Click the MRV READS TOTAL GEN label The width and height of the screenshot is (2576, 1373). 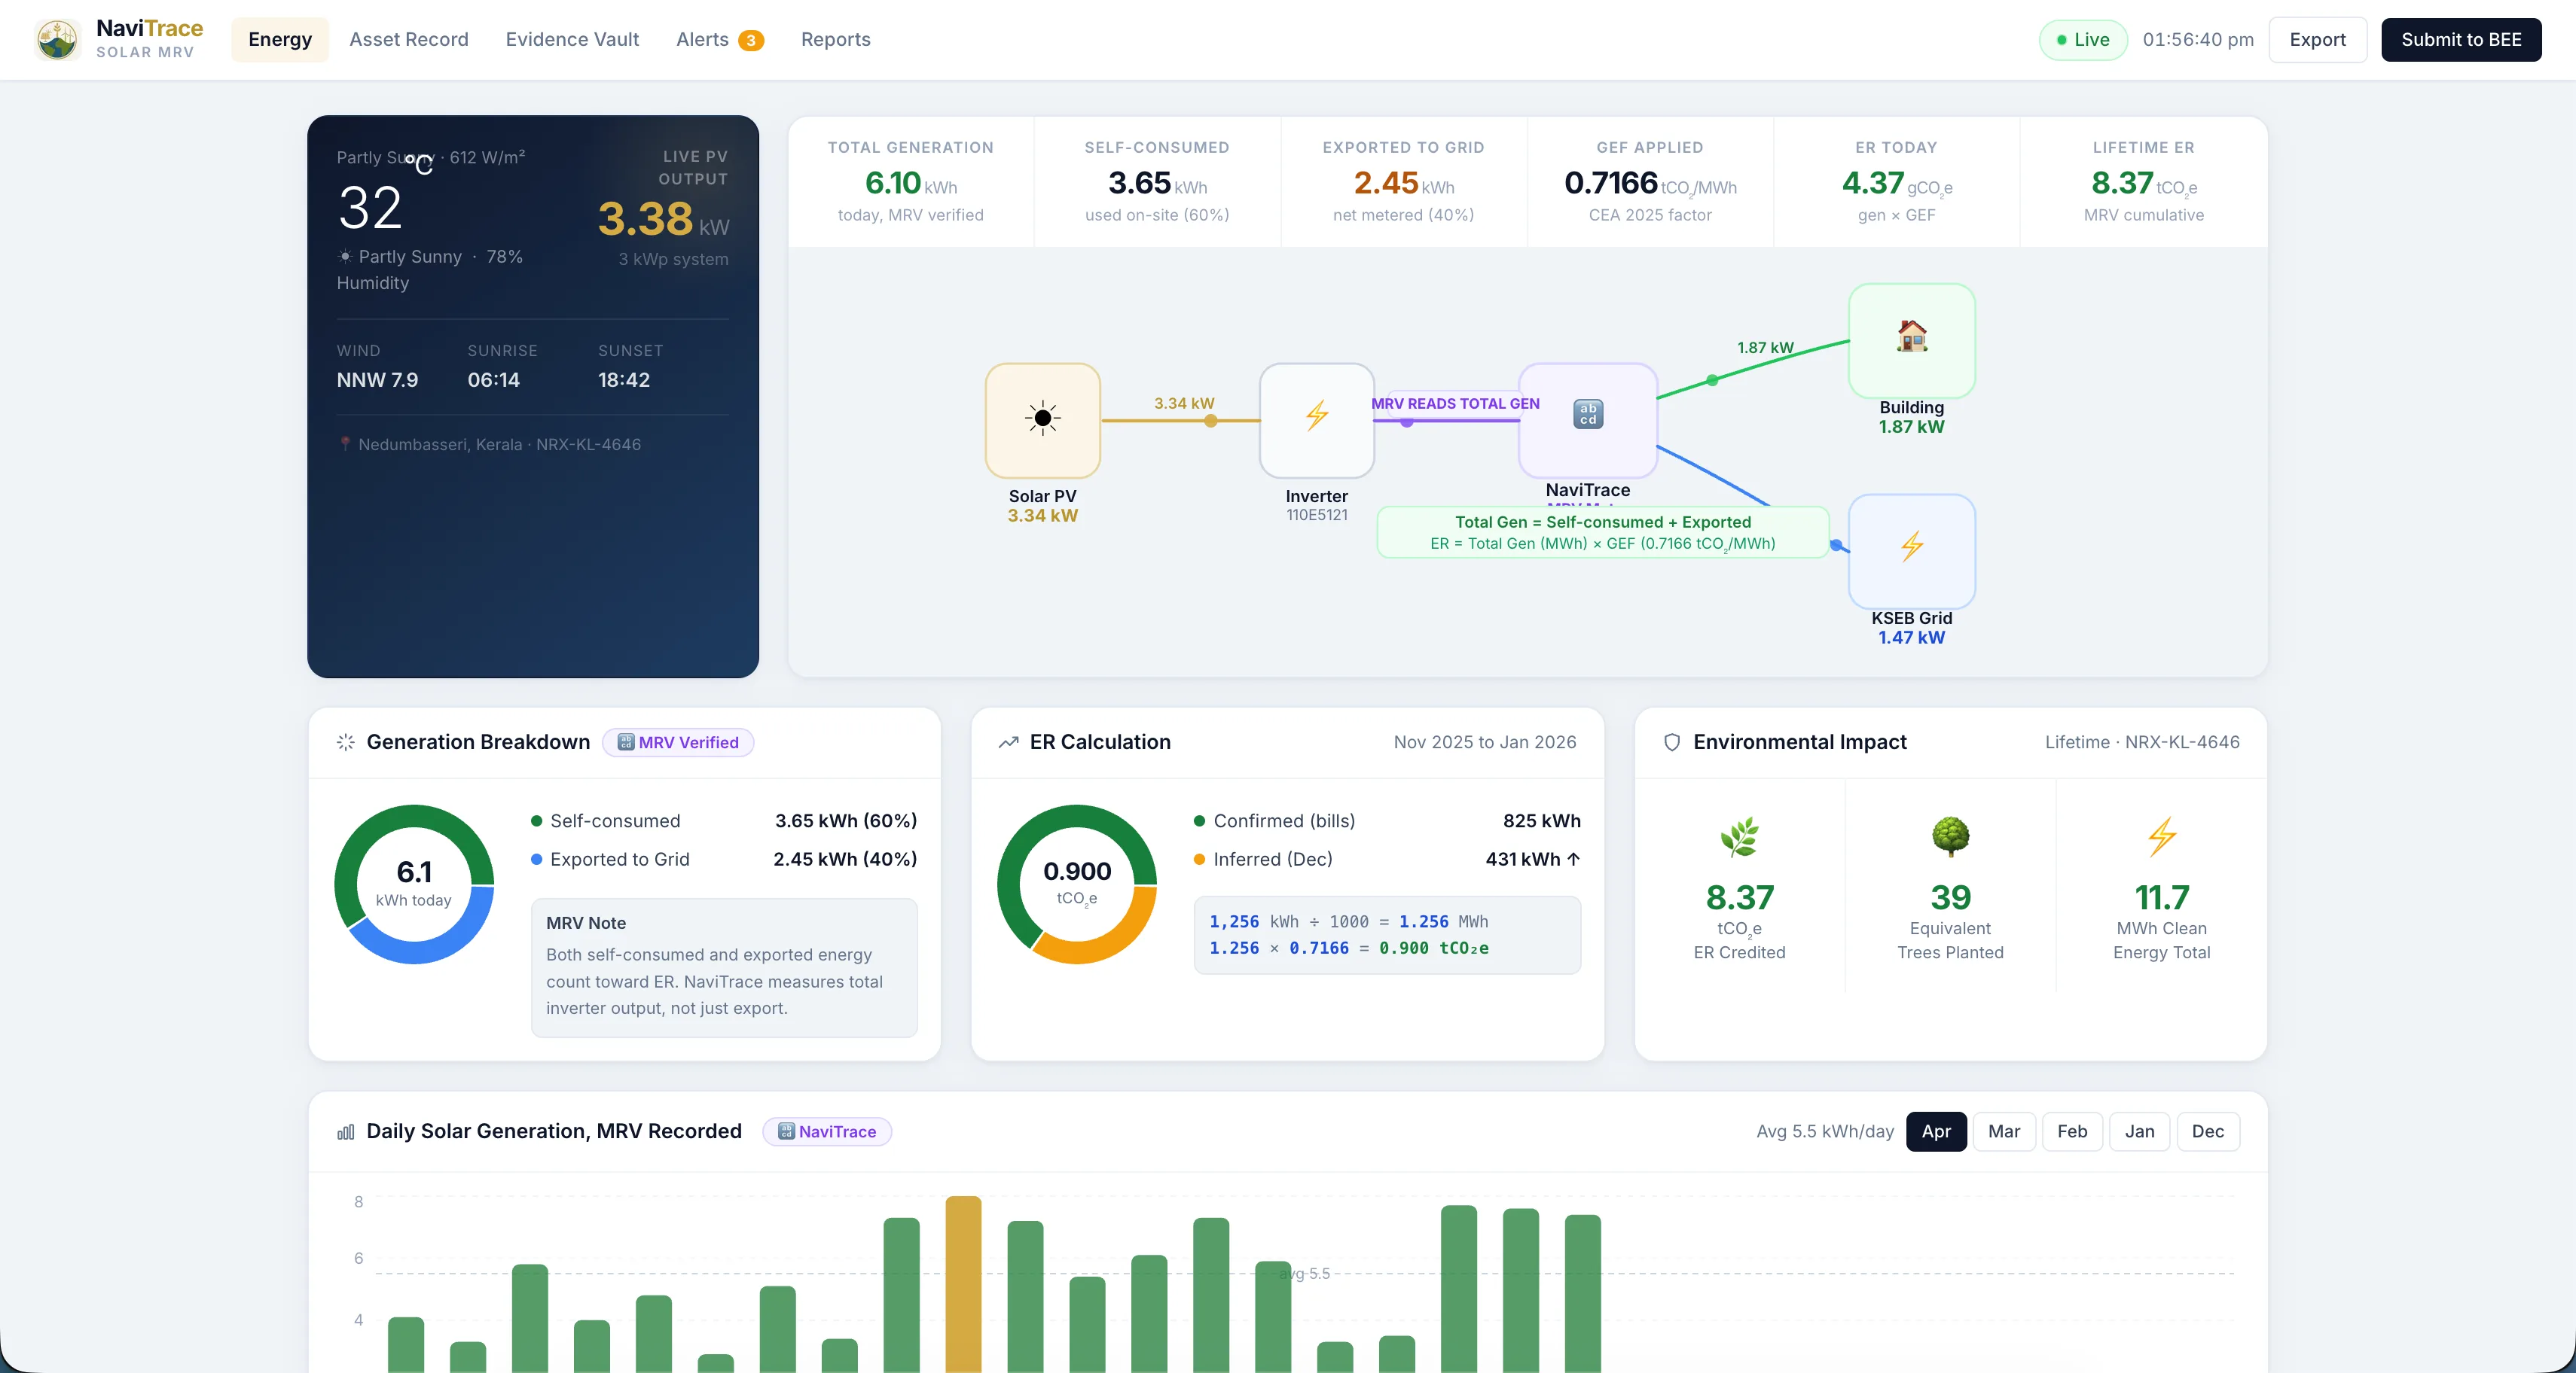pos(1455,403)
